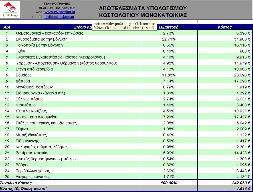
Task: Select the Βόθρος cell
Action: 78,165
